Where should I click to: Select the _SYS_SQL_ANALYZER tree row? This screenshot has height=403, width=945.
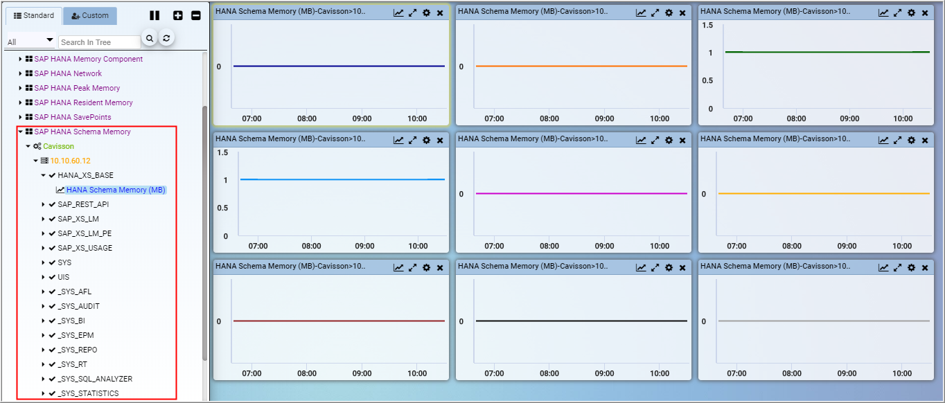tap(95, 379)
